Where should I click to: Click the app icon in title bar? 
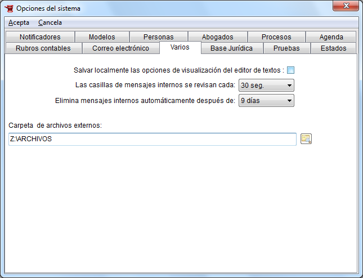(x=8, y=8)
